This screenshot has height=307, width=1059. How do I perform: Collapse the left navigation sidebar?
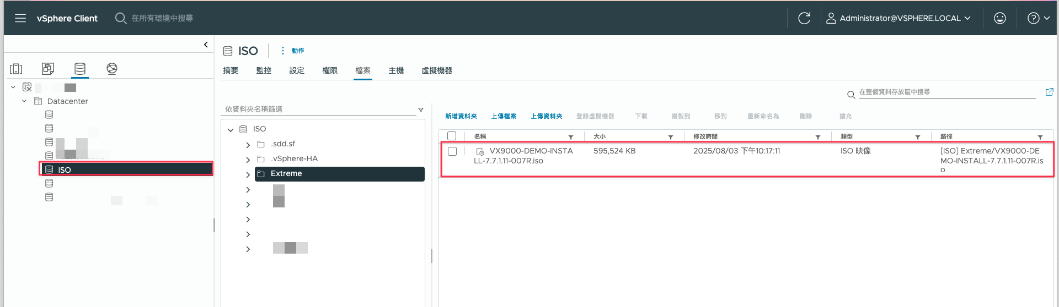pyautogui.click(x=206, y=45)
